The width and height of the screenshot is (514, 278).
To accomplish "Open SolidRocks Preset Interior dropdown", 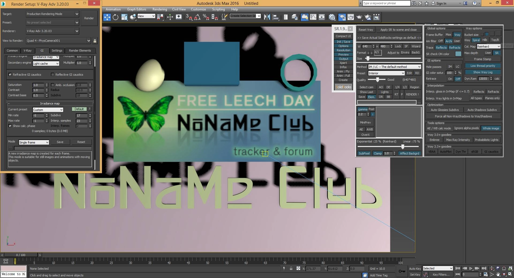I will point(386,73).
